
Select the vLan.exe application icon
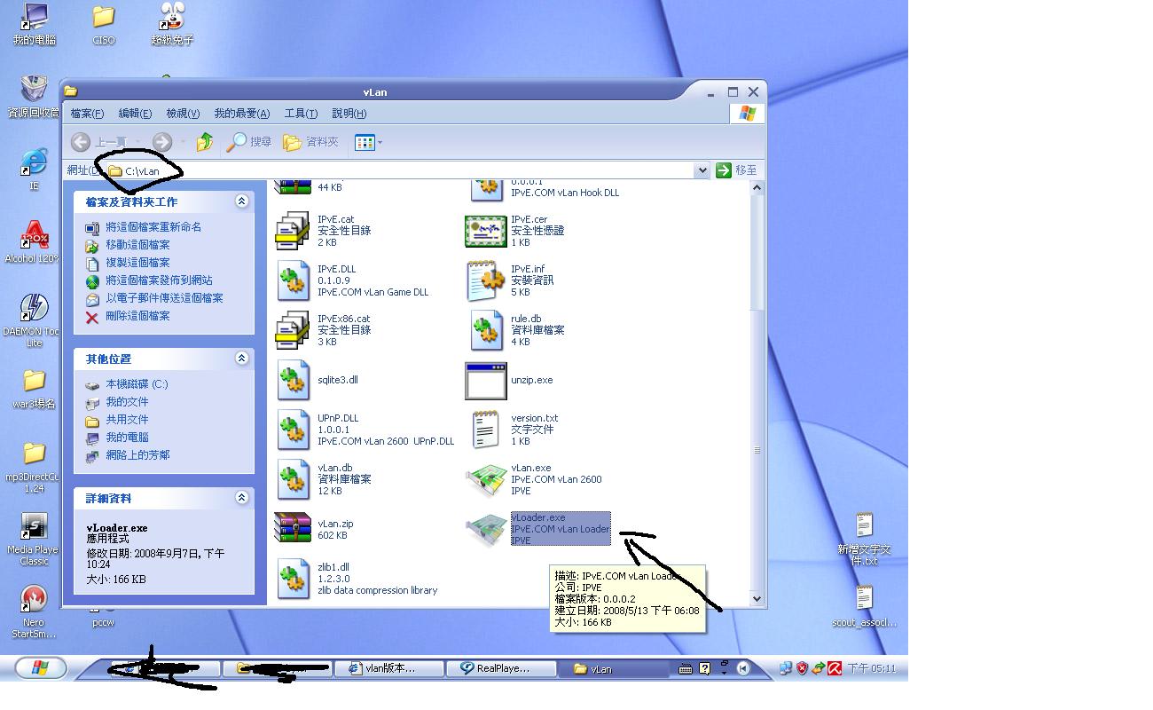coord(486,480)
